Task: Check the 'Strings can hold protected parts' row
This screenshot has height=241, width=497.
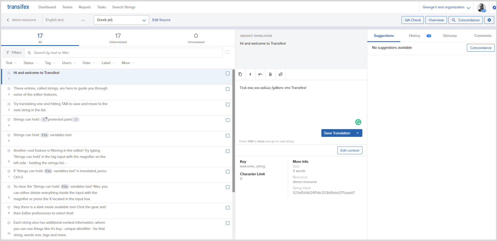Action: click(228, 120)
